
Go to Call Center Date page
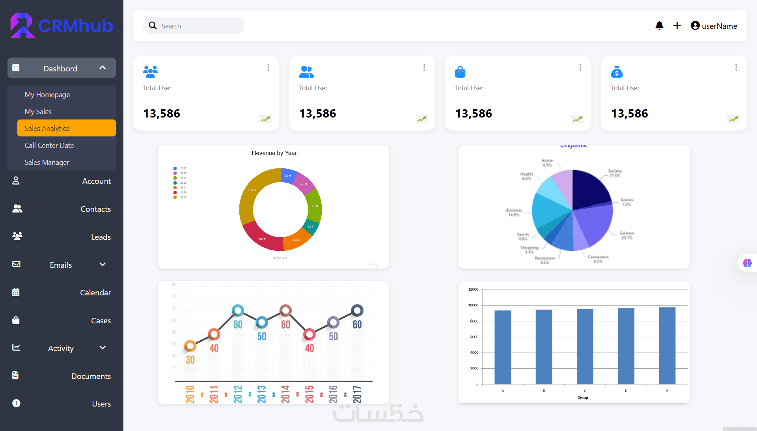[x=49, y=146]
